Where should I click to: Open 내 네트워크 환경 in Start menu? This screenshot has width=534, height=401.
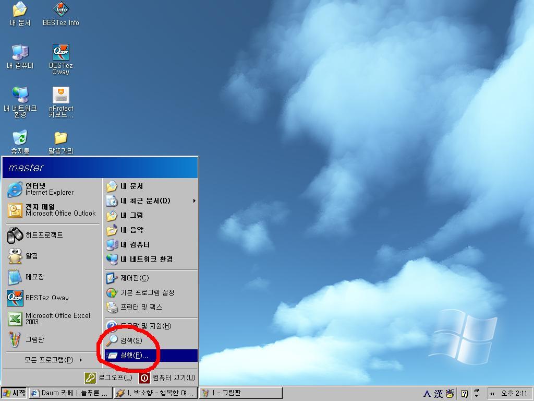click(151, 259)
